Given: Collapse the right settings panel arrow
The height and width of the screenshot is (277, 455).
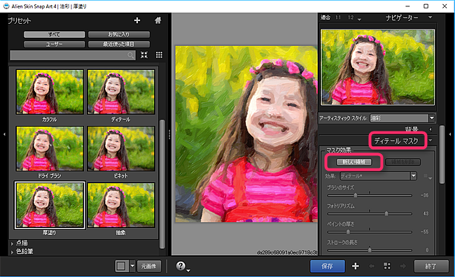Looking at the screenshot, I should [450, 134].
